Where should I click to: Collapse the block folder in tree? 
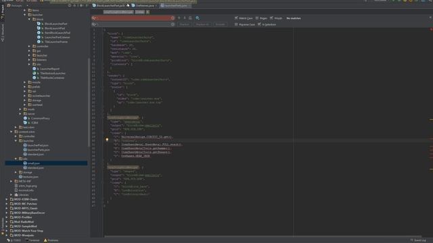[29, 20]
